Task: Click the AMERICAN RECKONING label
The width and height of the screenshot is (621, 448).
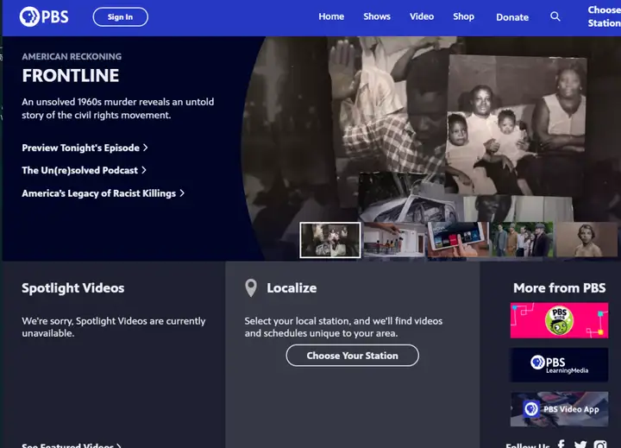Action: (72, 57)
